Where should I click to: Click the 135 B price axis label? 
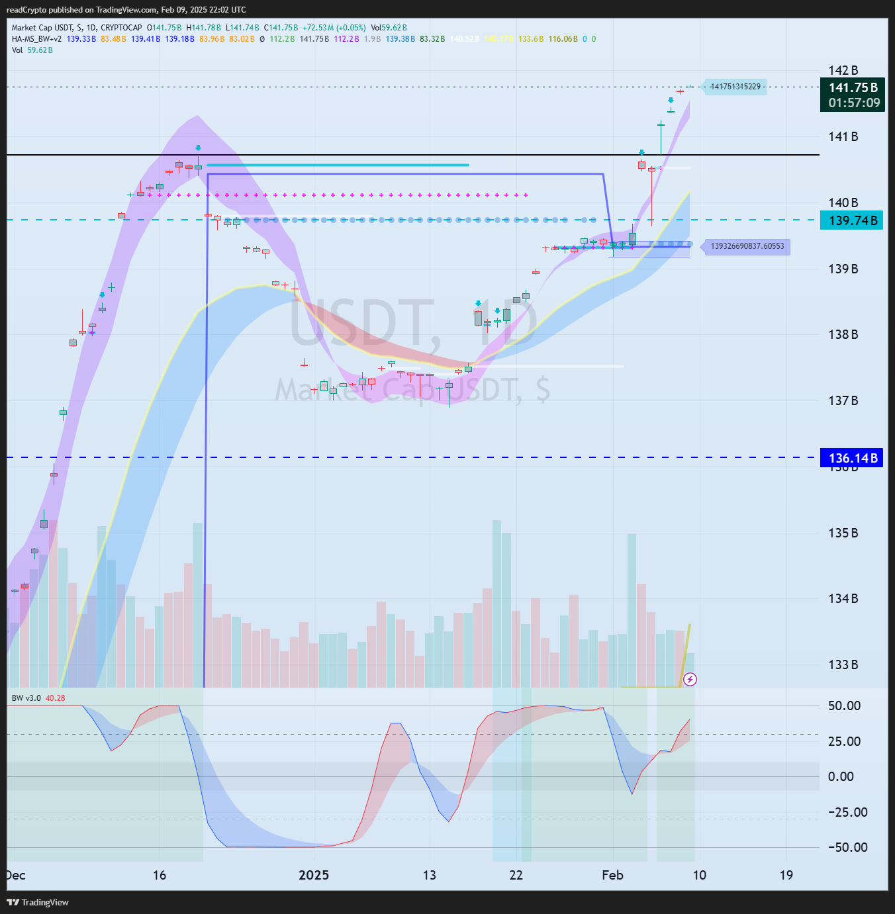point(843,533)
